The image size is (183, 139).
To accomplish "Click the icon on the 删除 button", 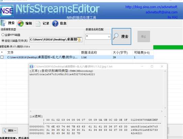I will coord(5,131).
